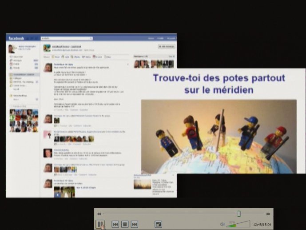
Task: Open the friends-on-chat photo grid
Action: (x=24, y=121)
